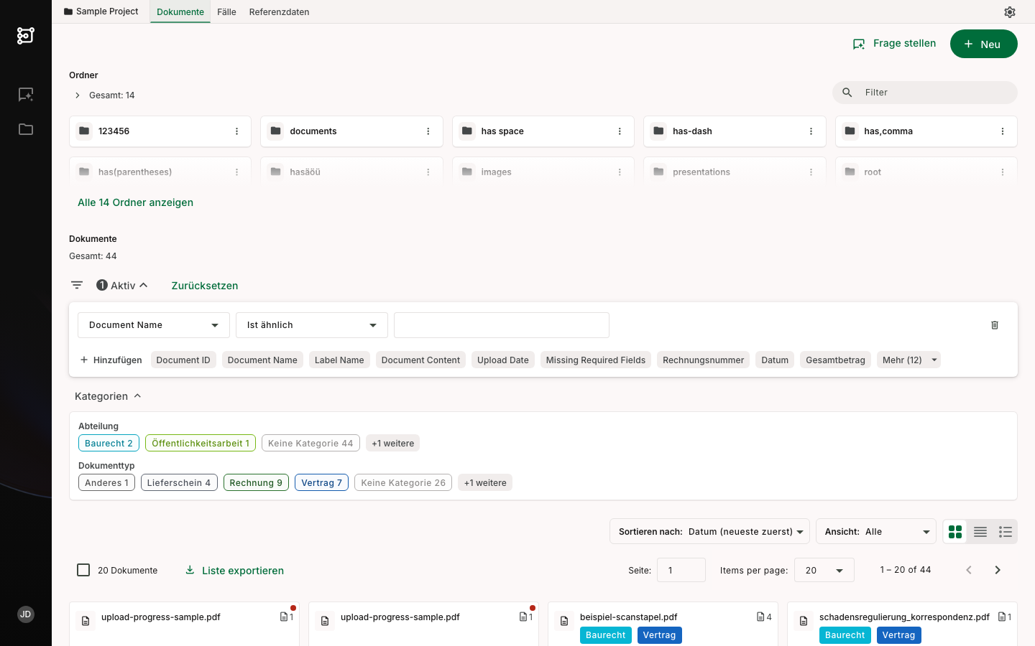Open the folder sidebar icon

pyautogui.click(x=26, y=129)
